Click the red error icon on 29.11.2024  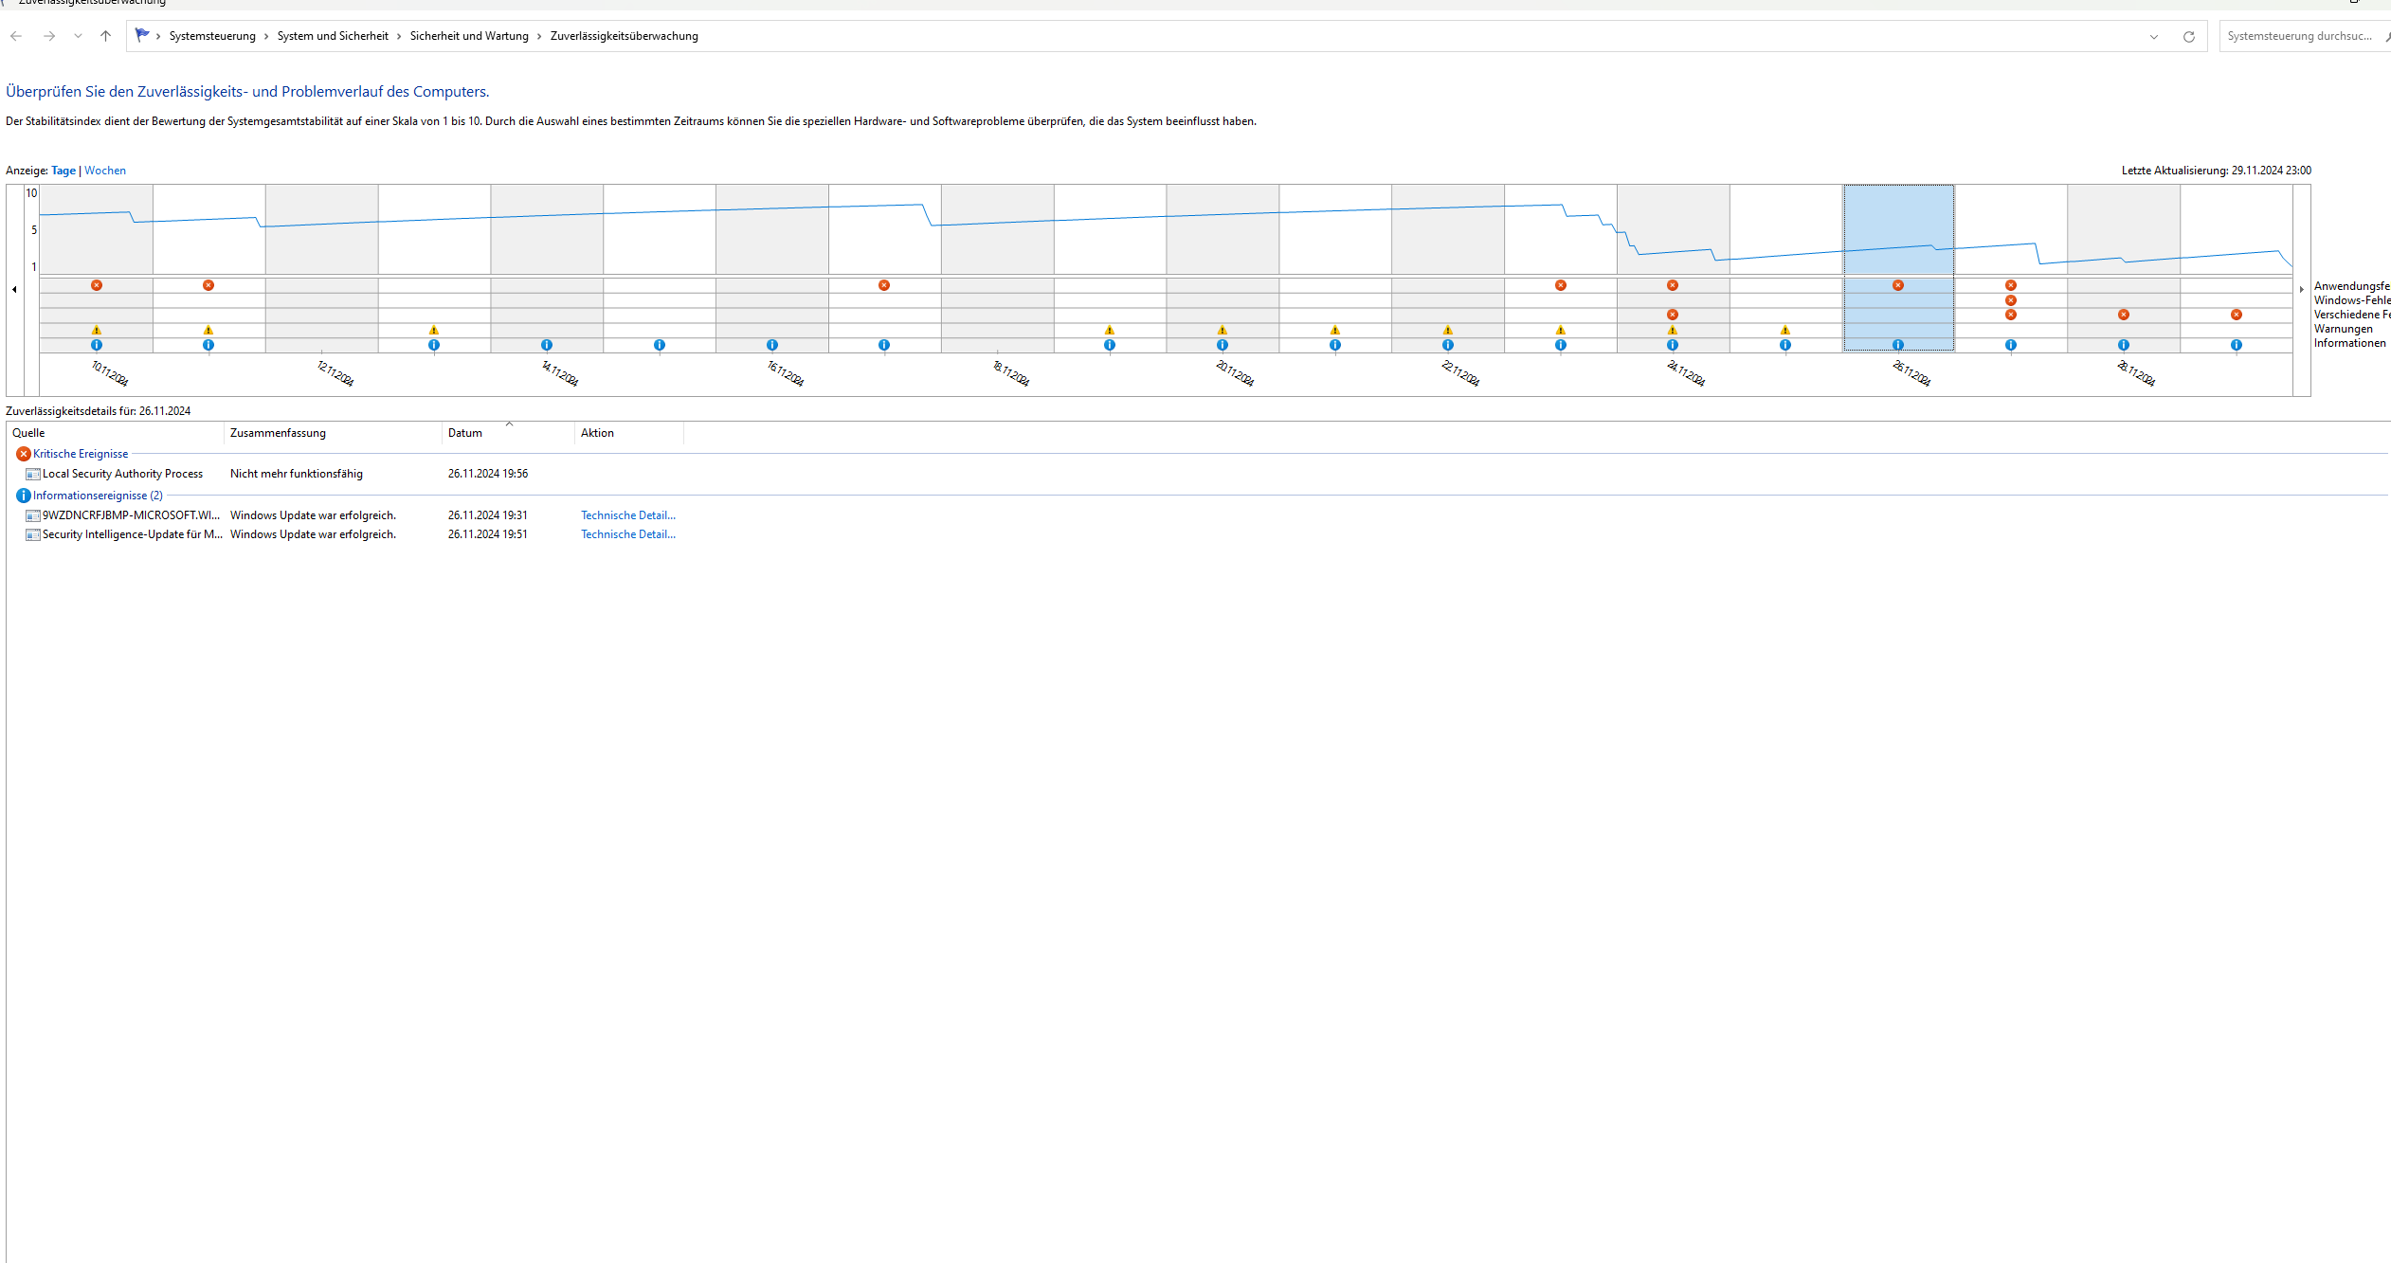click(x=2236, y=315)
